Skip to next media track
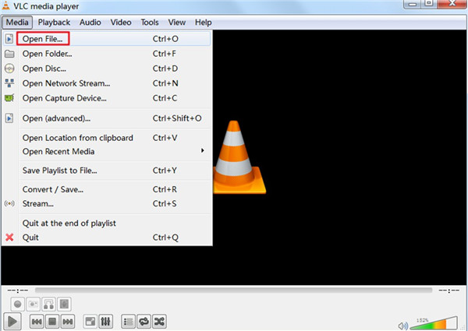Image resolution: width=468 pixels, height=331 pixels. (x=68, y=322)
